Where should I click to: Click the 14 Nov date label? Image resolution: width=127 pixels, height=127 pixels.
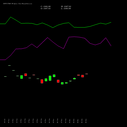(x=25, y=121)
